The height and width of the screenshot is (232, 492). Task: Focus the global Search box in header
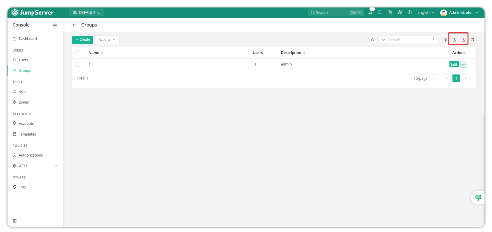pos(336,12)
